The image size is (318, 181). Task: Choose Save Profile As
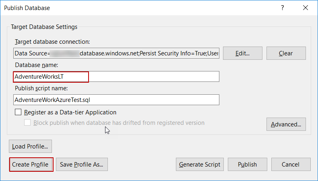tap(82, 164)
